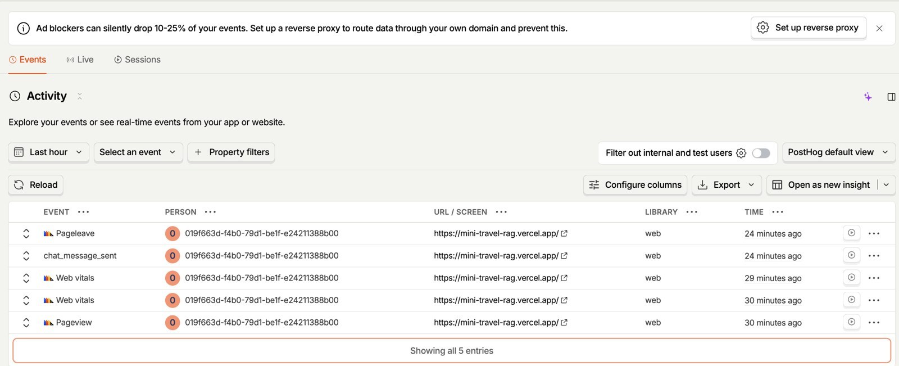Toggle Filter out internal and test users
Screen dimensions: 899x366
tap(761, 153)
